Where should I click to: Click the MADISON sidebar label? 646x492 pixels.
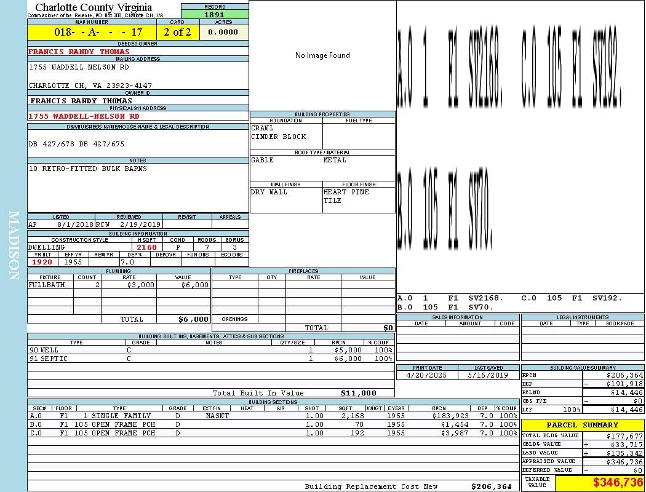[x=14, y=246]
